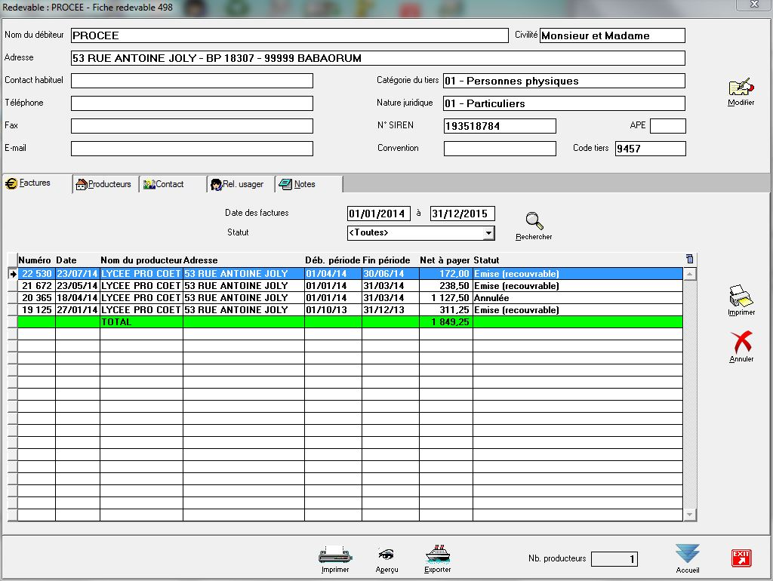Select the Rel. usager tab

click(239, 184)
